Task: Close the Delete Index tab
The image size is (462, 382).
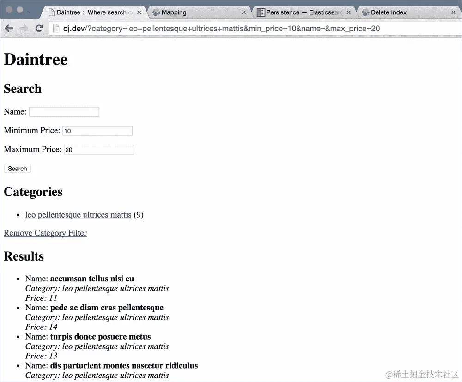Action: coord(454,12)
